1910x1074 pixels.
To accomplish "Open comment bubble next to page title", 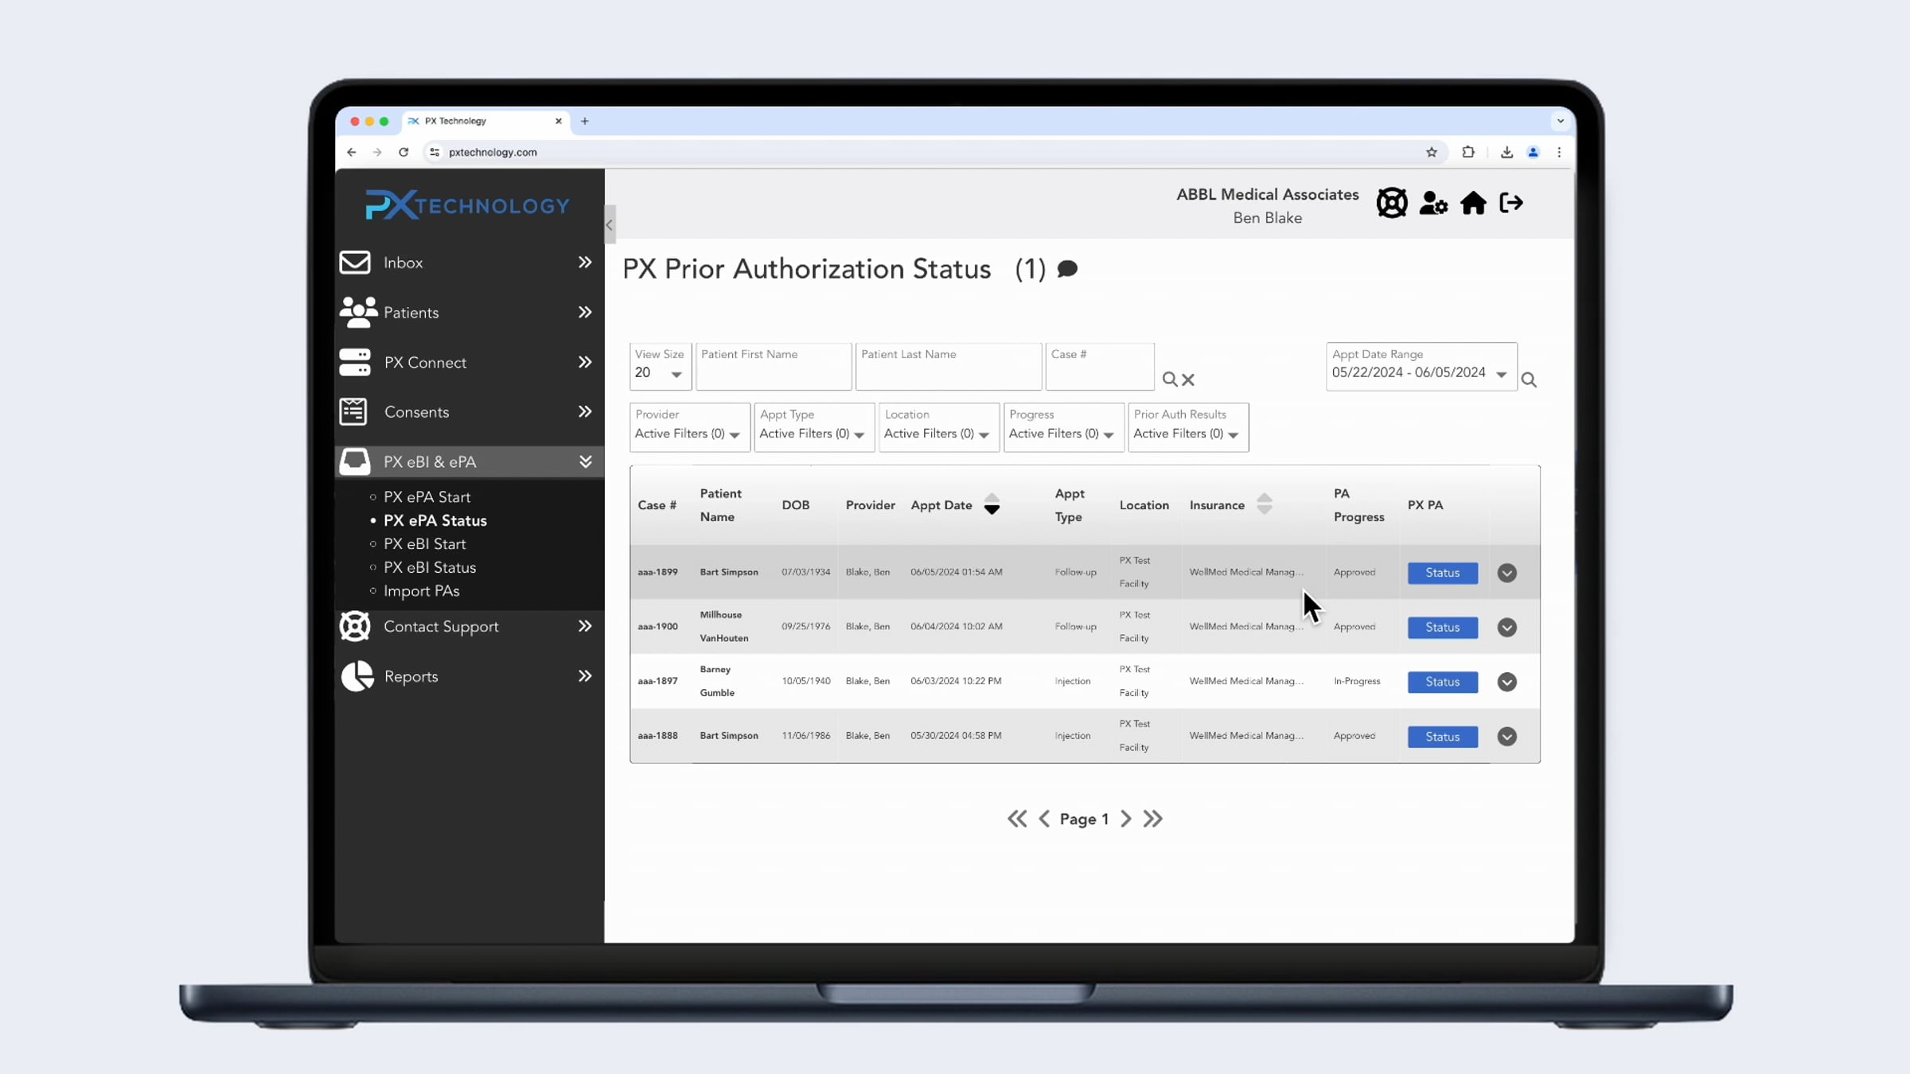I will click(x=1067, y=269).
